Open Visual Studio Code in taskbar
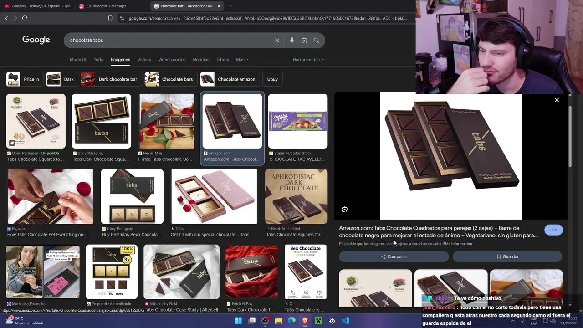This screenshot has width=583, height=328. pos(345,321)
